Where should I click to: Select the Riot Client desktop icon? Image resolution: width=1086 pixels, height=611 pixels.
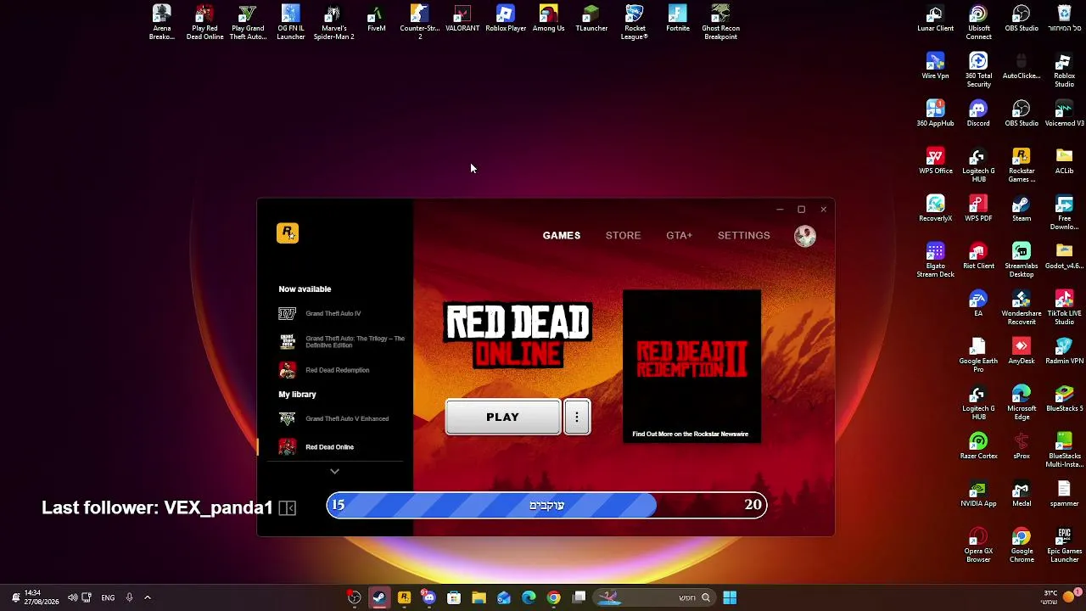pos(978,257)
